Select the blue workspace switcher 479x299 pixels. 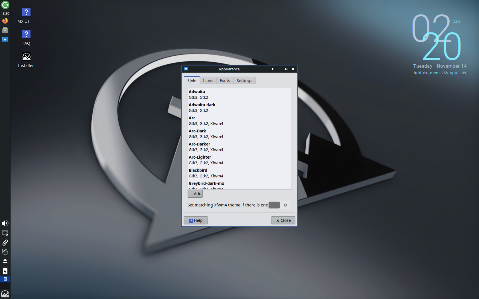pos(5,279)
